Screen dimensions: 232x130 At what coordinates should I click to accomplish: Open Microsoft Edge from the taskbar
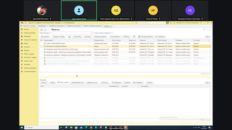[x=86, y=127]
